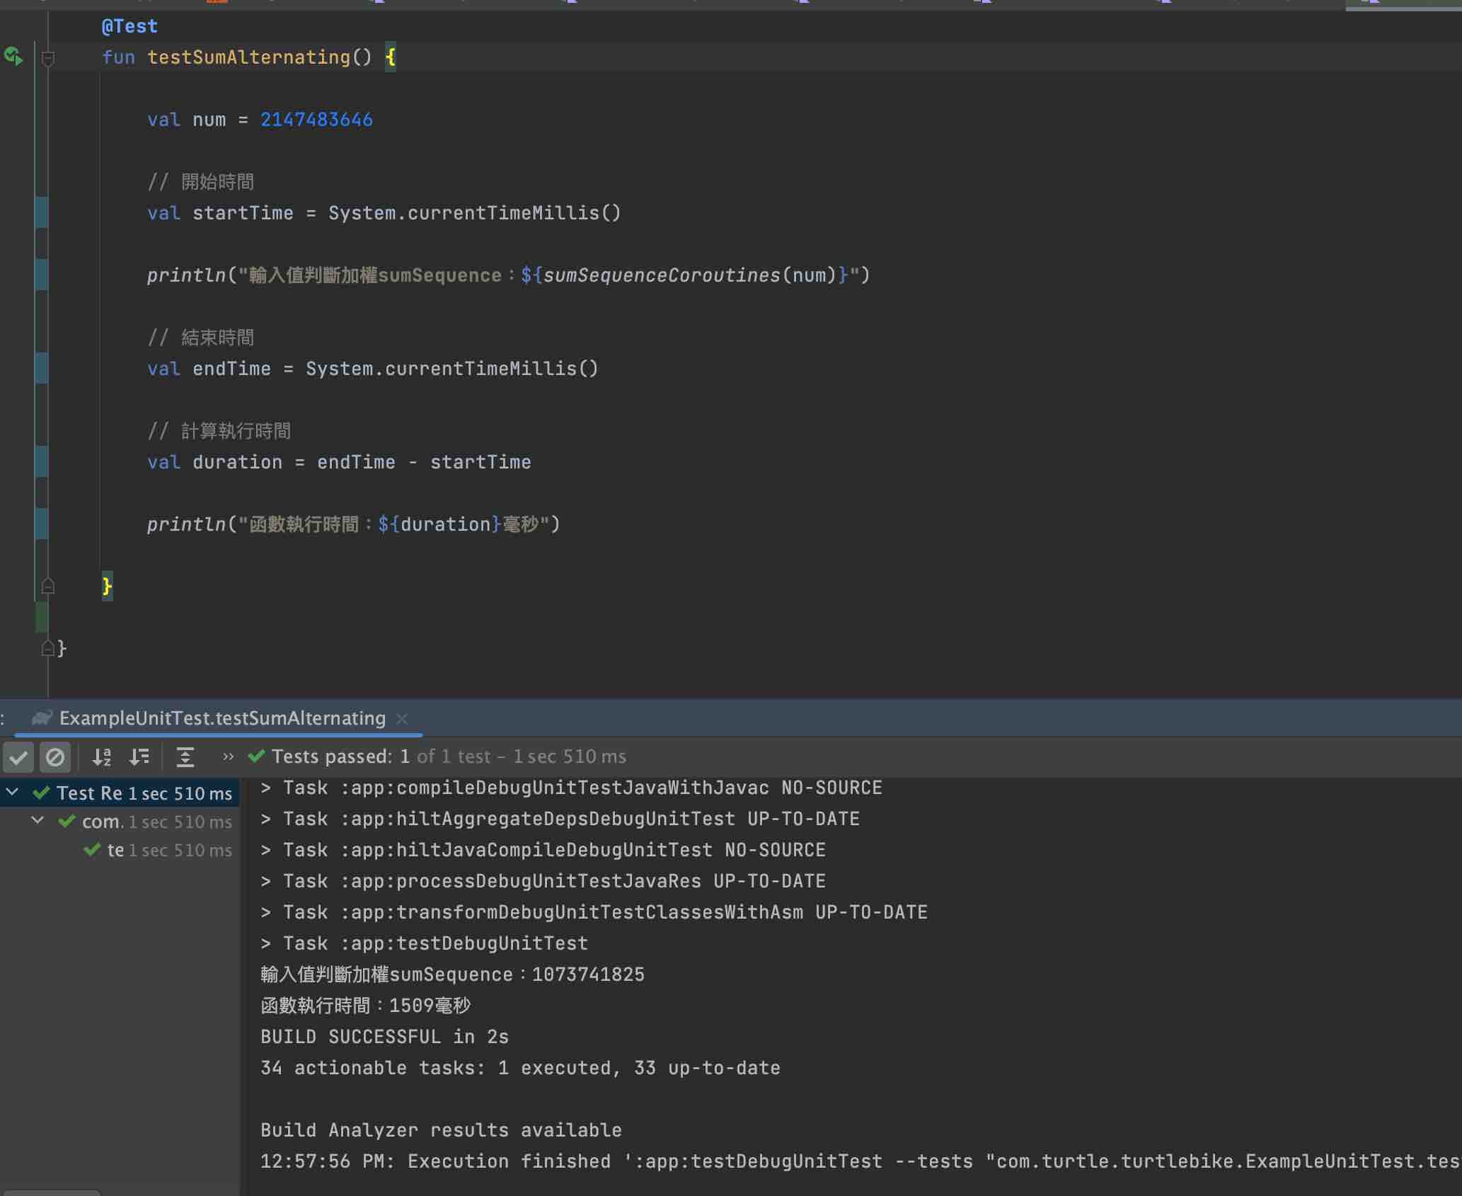
Task: Select the com. test class row
Action: tap(120, 822)
